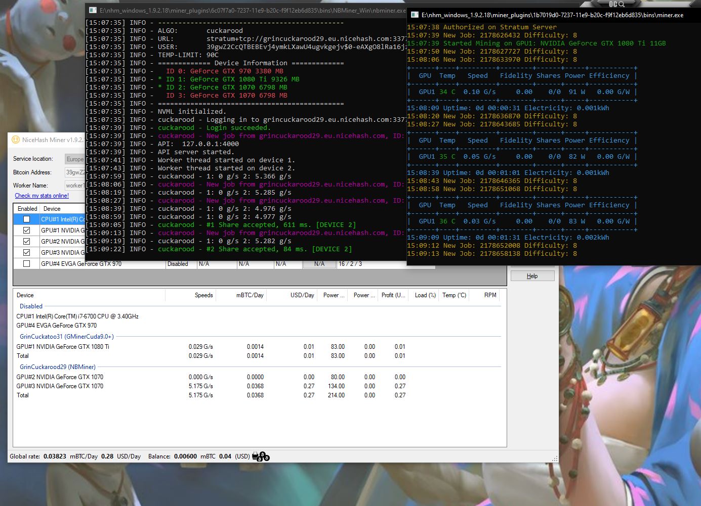Select the GPU#3 NVIDIA GeForce GTX 1070 row
Viewport: 701px width, 506px height.
[x=61, y=386]
